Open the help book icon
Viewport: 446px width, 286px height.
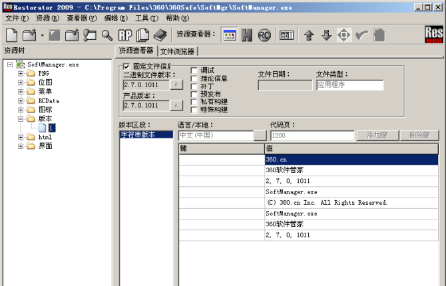(160, 35)
